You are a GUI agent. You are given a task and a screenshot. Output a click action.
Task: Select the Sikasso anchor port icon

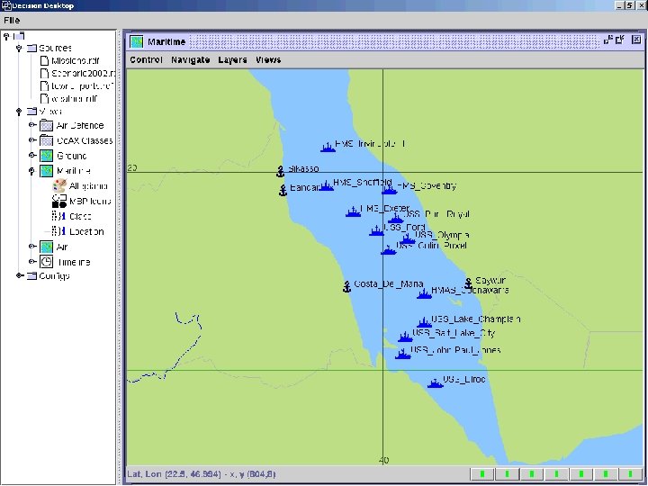(x=281, y=171)
